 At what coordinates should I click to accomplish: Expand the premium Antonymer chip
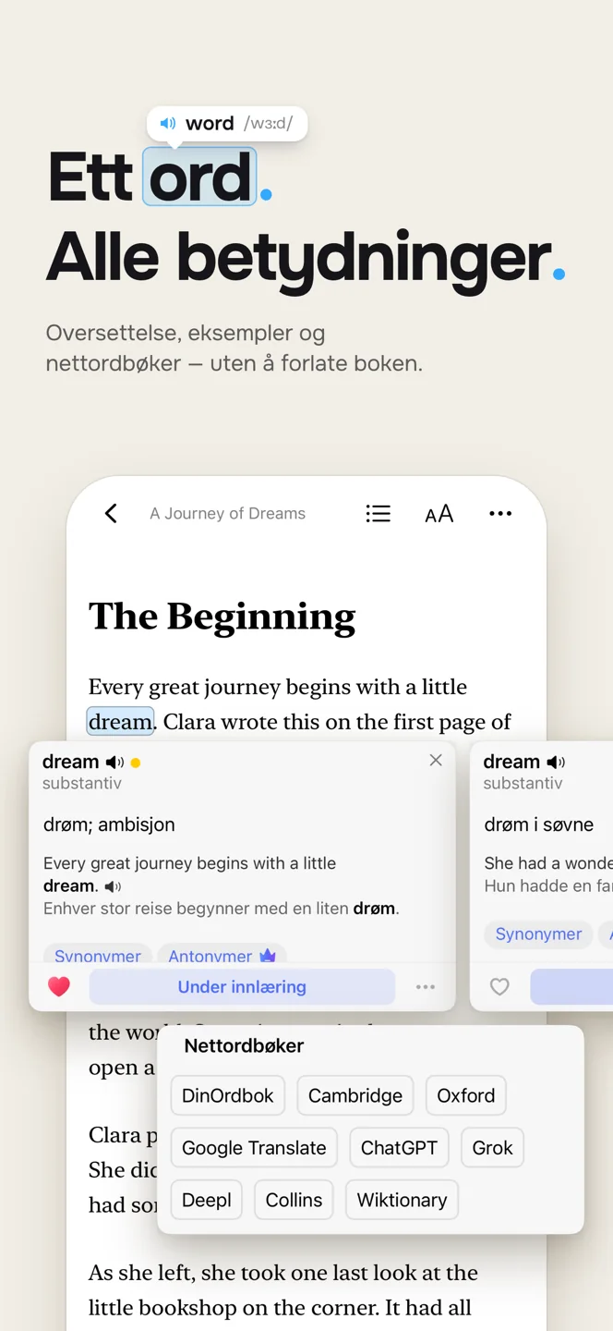click(222, 956)
